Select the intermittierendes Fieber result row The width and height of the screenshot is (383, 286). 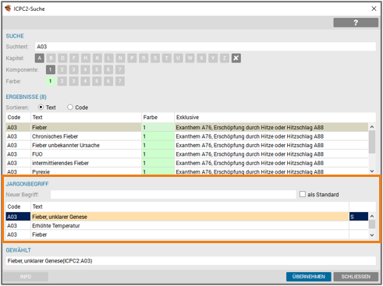187,163
